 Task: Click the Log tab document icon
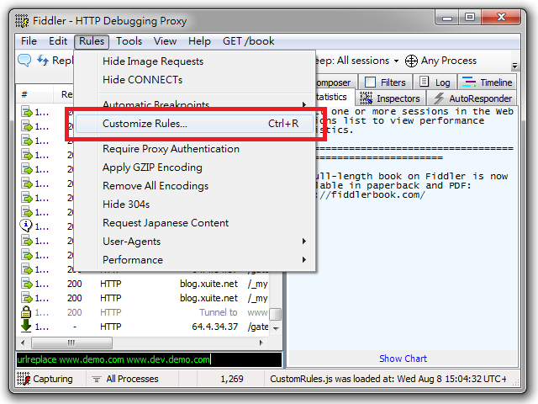coord(424,82)
